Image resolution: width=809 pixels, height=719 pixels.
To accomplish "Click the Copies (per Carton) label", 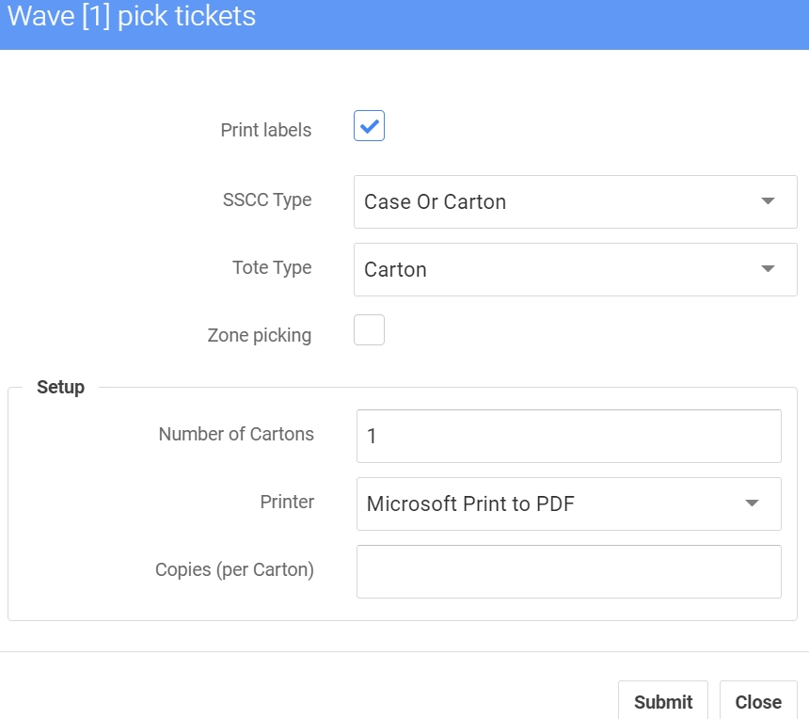I will click(x=234, y=569).
